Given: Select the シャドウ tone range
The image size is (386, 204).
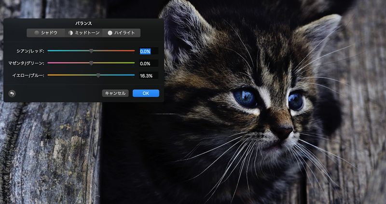Looking at the screenshot, I should coord(46,33).
